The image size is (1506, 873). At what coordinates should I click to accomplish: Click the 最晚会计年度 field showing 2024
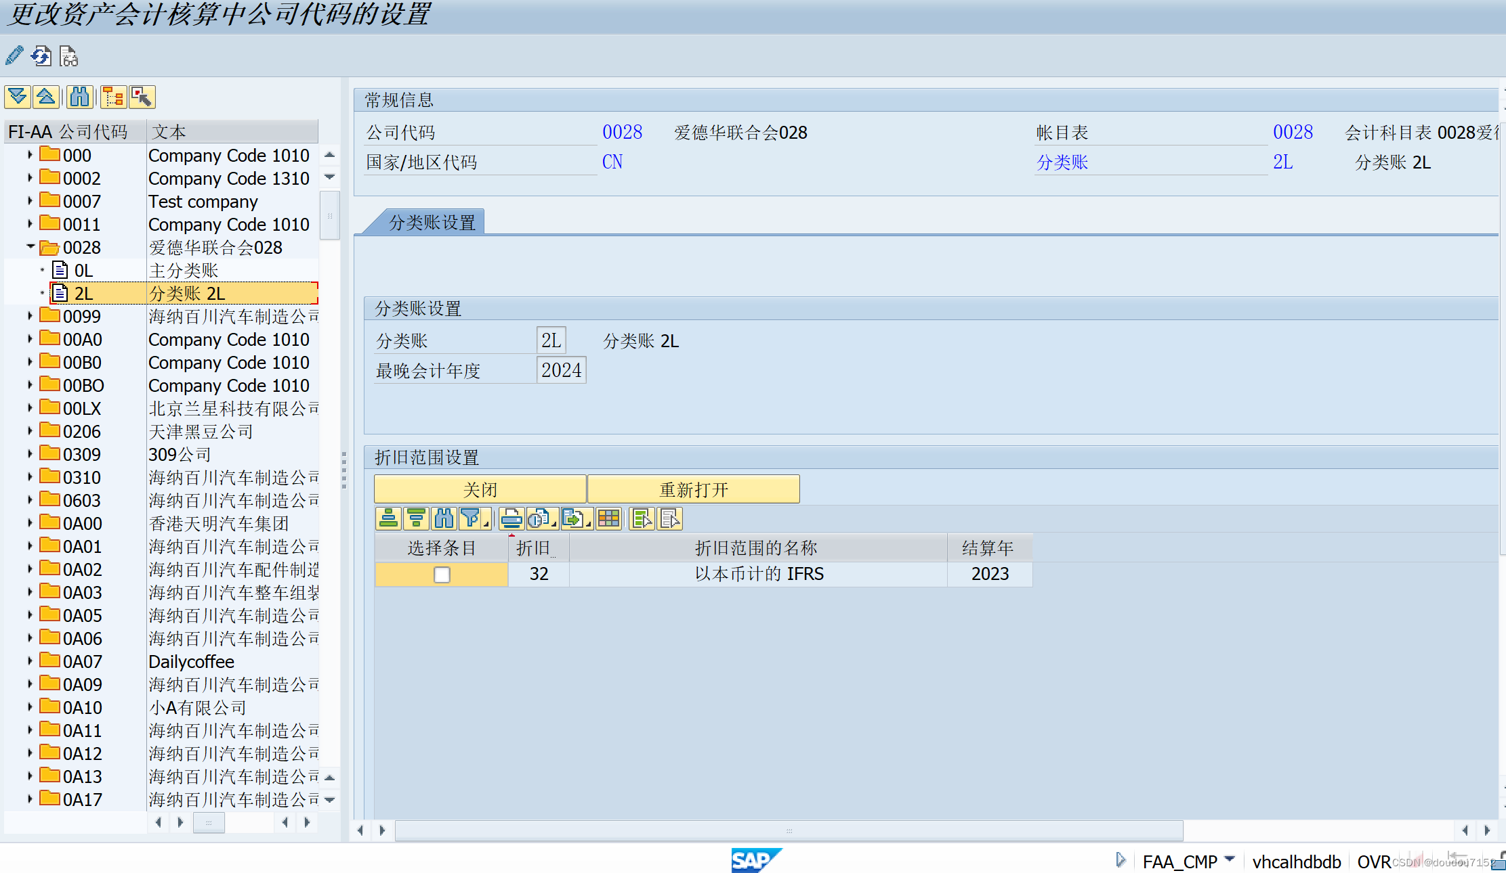(x=561, y=371)
